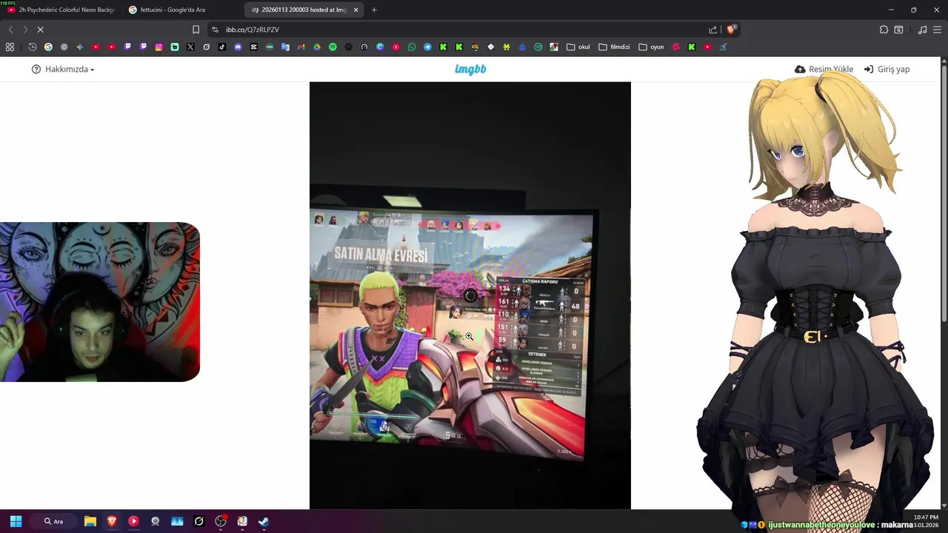948x533 pixels.
Task: Open the Brave main hamburger menu
Action: [x=938, y=30]
